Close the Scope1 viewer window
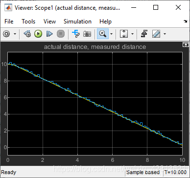The height and width of the screenshot is (178, 190). pyautogui.click(x=178, y=7)
